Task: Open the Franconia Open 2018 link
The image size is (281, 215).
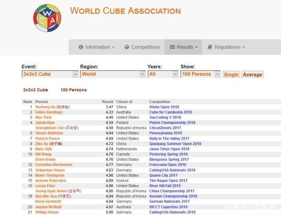Action: [x=168, y=165]
